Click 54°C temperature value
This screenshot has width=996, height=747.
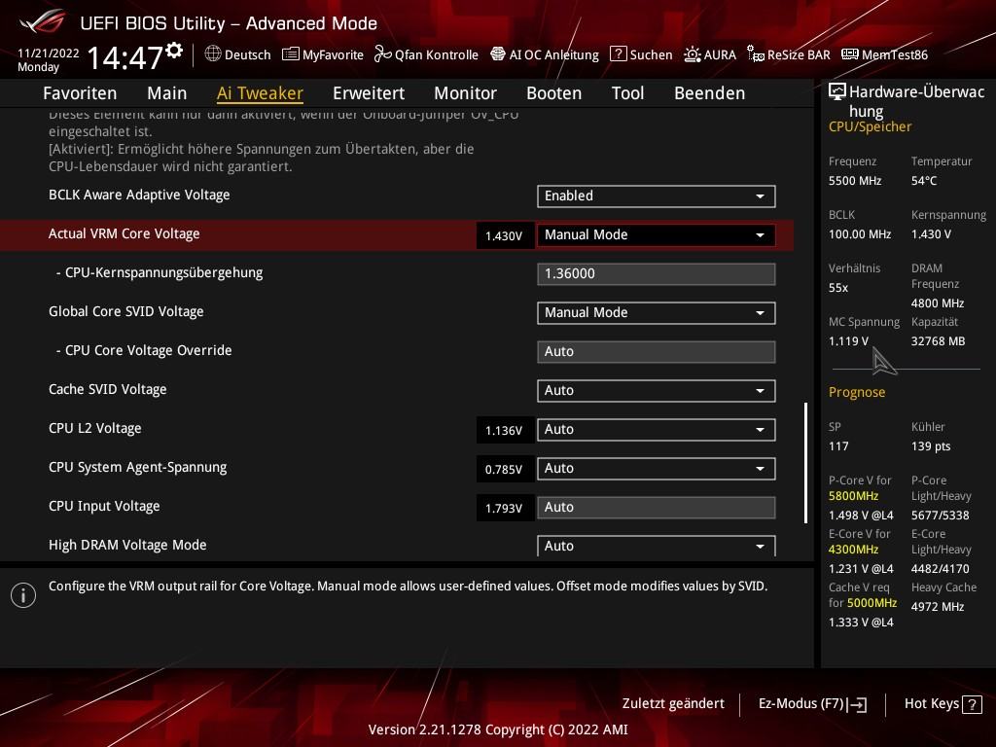click(924, 180)
